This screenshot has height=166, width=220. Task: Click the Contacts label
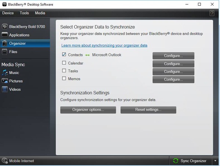click(75, 55)
